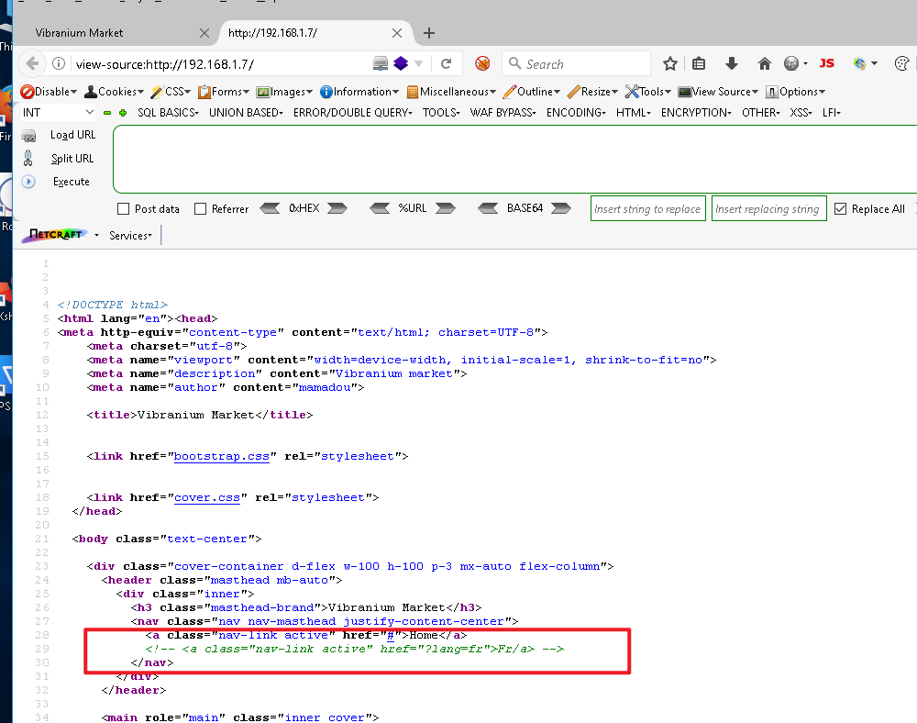917x723 pixels.
Task: Open the downloads arrow icon
Action: [x=732, y=64]
